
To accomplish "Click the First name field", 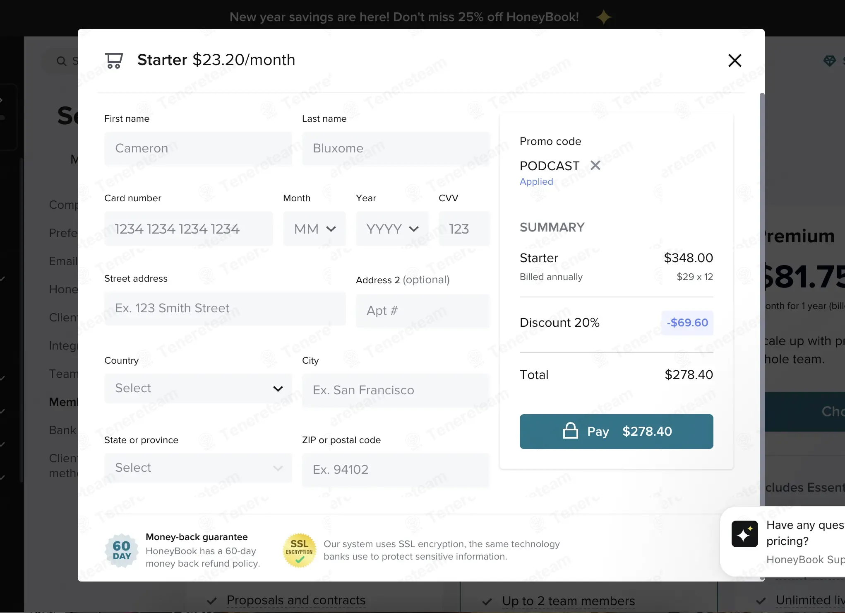I will pyautogui.click(x=198, y=148).
